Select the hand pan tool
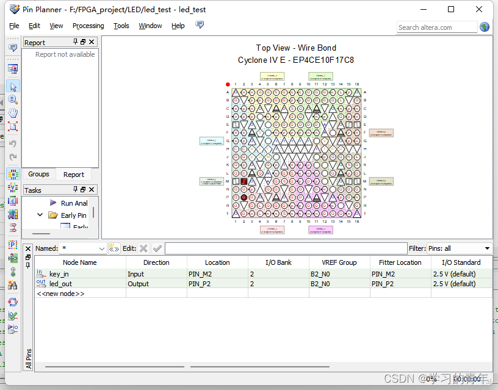 [x=13, y=113]
